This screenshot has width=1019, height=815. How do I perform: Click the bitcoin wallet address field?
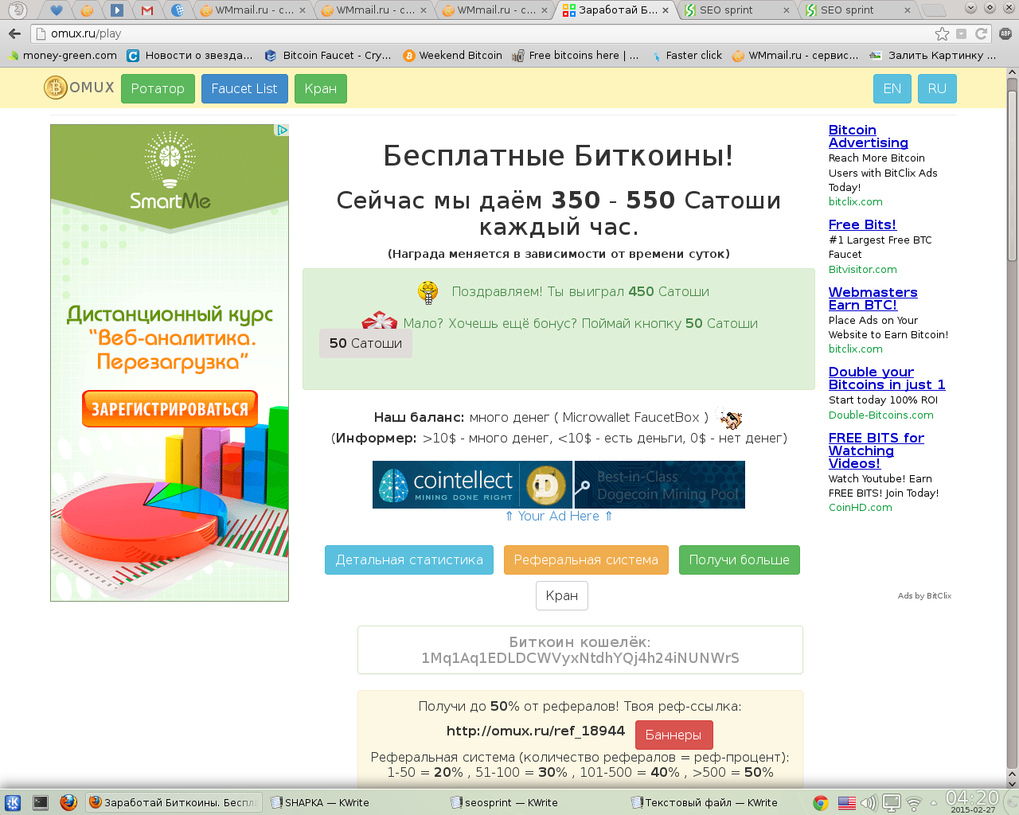click(580, 650)
